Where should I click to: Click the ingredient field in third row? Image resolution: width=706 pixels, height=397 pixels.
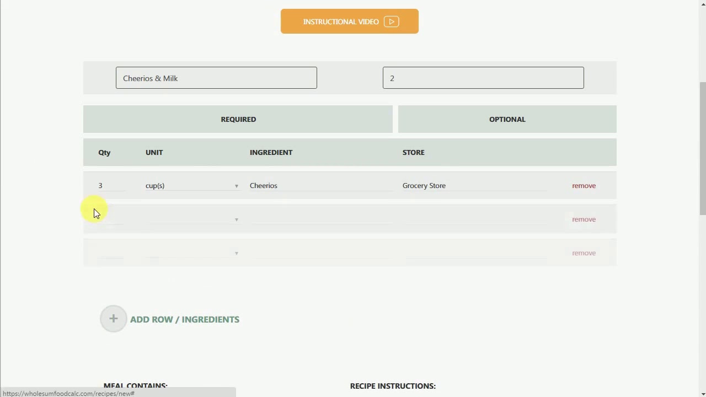pos(321,253)
